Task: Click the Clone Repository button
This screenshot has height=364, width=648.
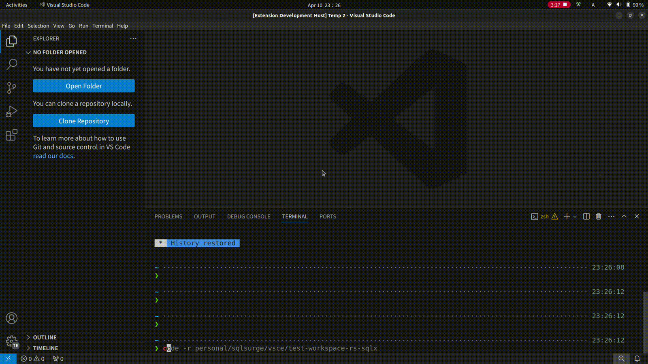Action: click(84, 121)
